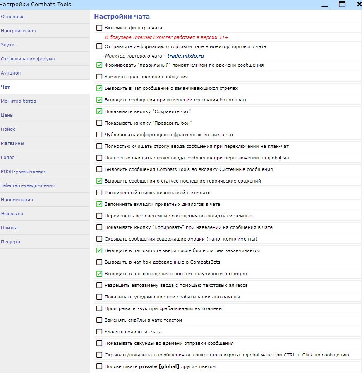Toggle сообщения при изменении состояния ботов
The image size is (362, 373).
tap(99, 100)
